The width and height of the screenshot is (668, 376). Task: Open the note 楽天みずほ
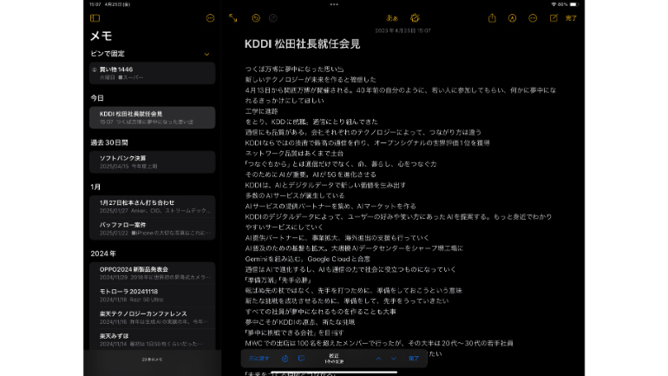click(x=152, y=340)
